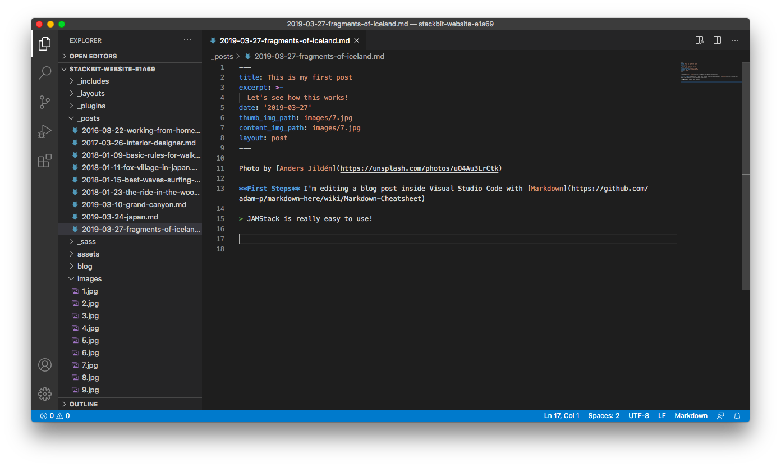Screen dimensions: 781x467
Task: Select the fragments-of-iceland.md editor tab
Action: click(284, 40)
